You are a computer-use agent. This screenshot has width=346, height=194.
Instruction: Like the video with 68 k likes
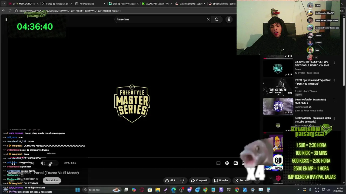click(x=170, y=180)
